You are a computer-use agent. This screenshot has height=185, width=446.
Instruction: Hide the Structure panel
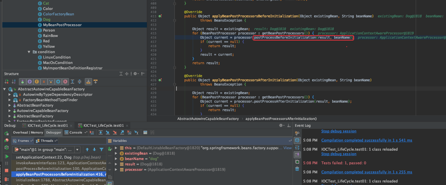click(143, 74)
